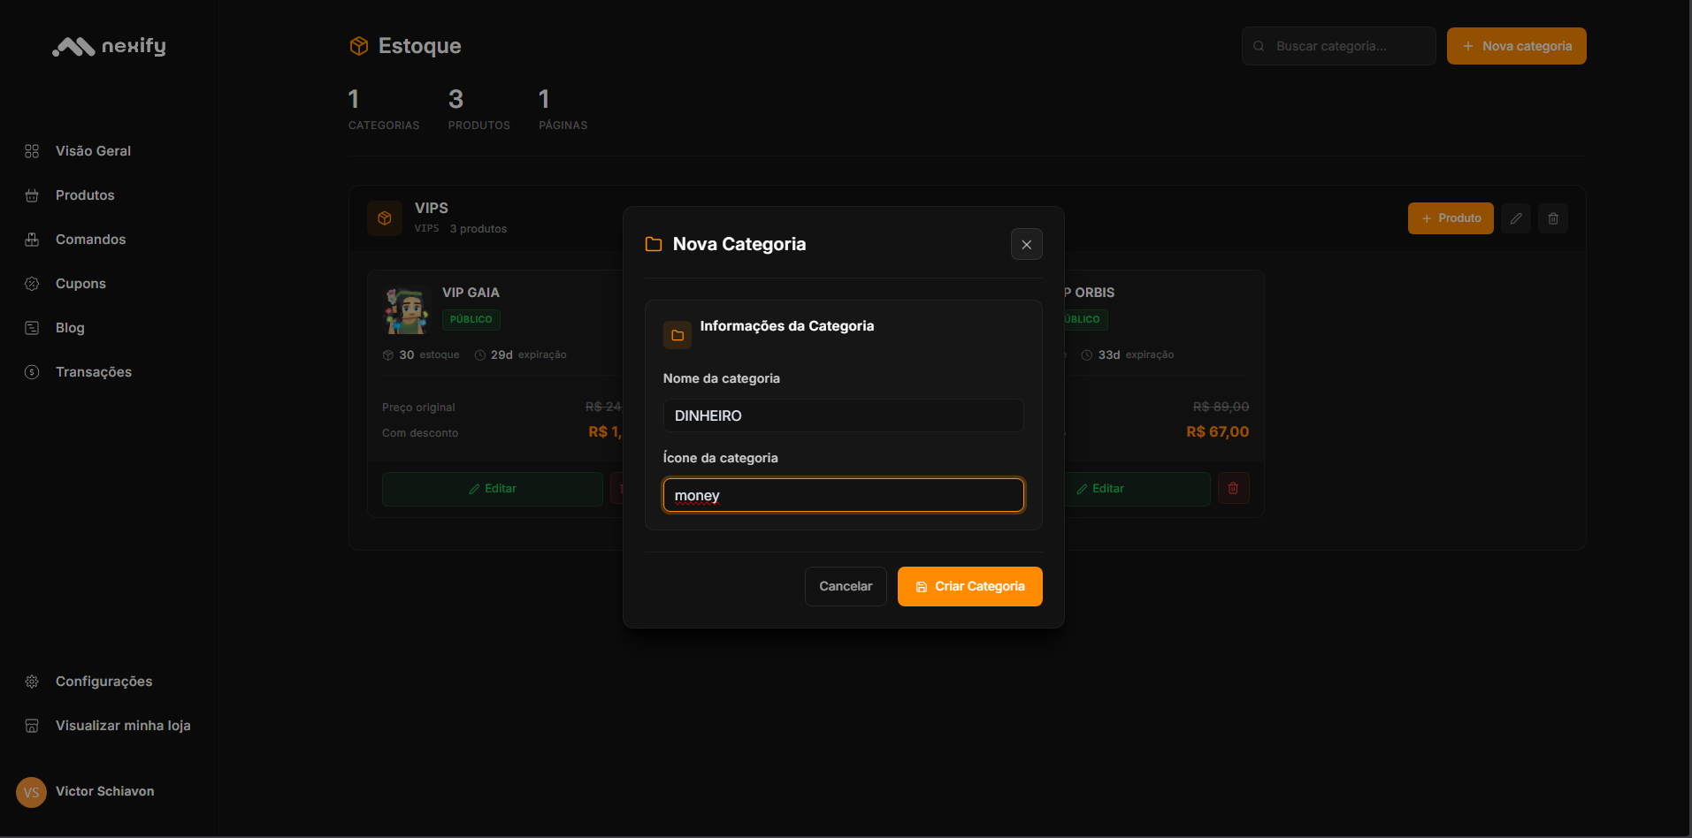Click the Nome da categoria field
1692x838 pixels.
[x=843, y=415]
